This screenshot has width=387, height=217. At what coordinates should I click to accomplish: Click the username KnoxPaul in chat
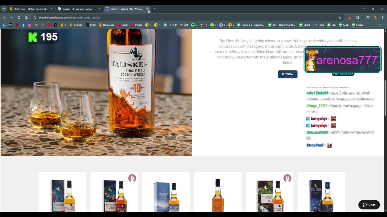(315, 145)
